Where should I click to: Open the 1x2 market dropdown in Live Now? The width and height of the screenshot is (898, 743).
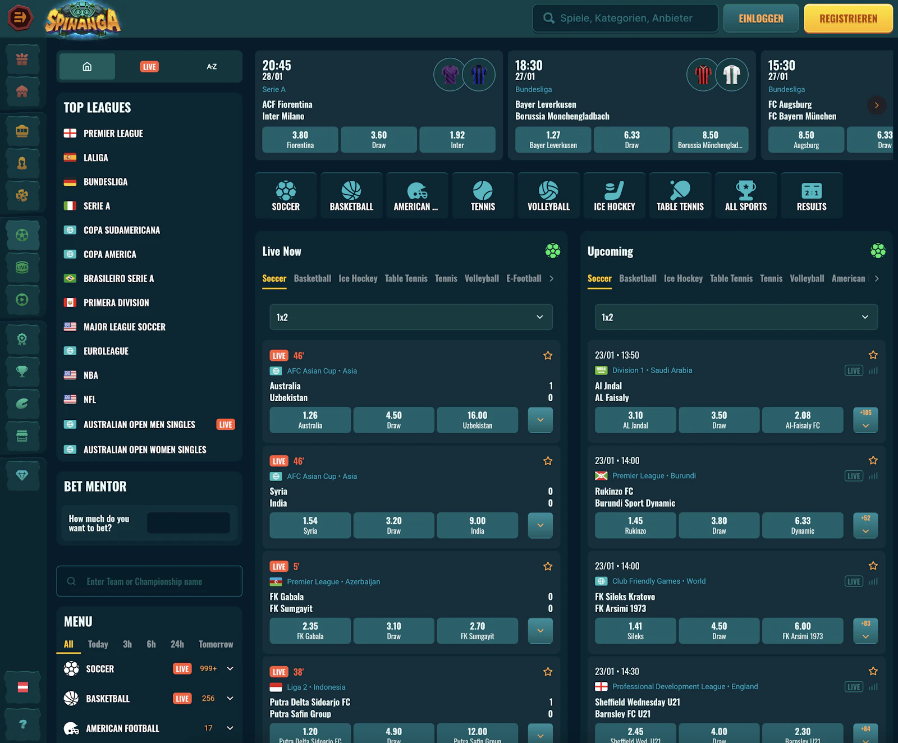[x=411, y=317]
